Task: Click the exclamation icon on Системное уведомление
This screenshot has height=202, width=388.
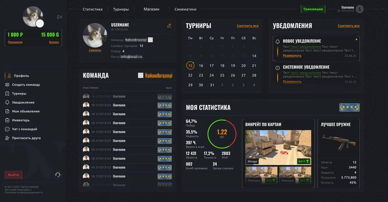Action: pos(277,68)
